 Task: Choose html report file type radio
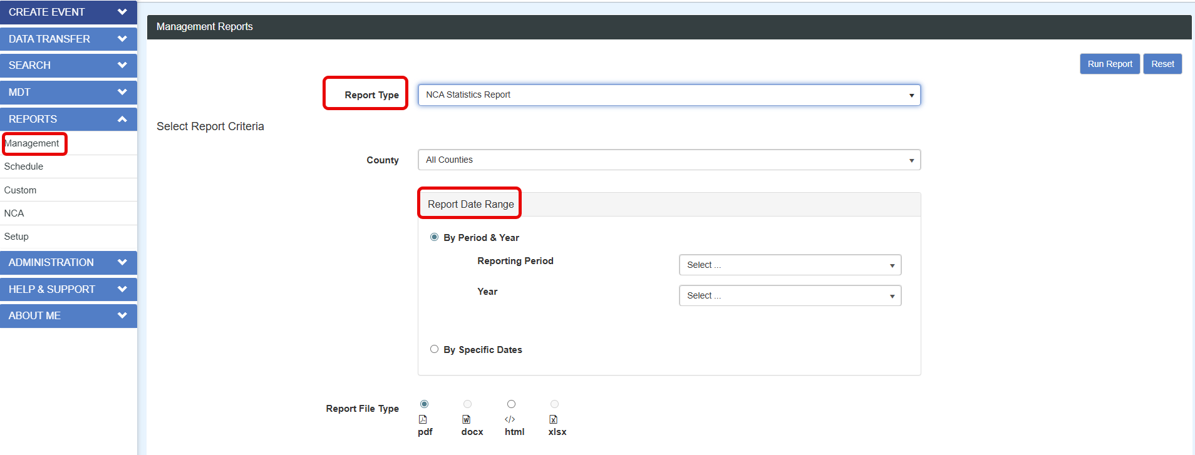pos(511,404)
